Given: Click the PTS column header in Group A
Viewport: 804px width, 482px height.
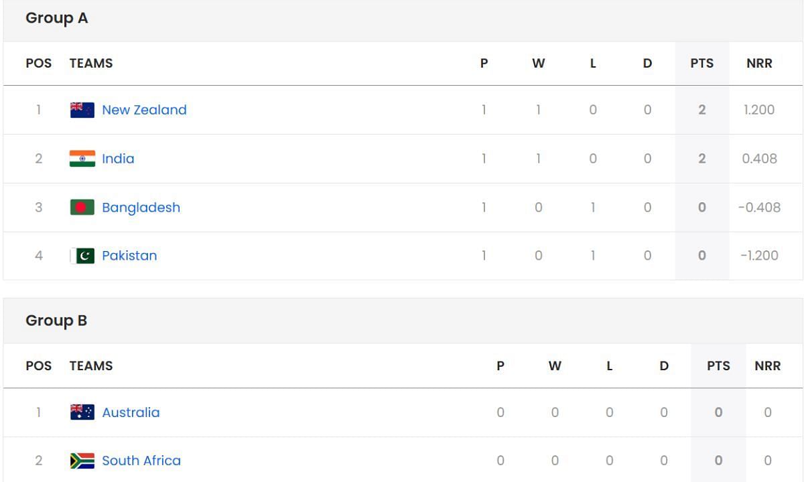Looking at the screenshot, I should (x=702, y=64).
